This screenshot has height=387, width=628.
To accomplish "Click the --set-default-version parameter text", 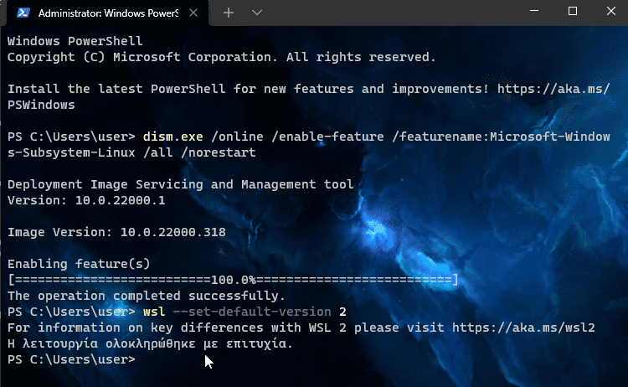I will (x=252, y=312).
